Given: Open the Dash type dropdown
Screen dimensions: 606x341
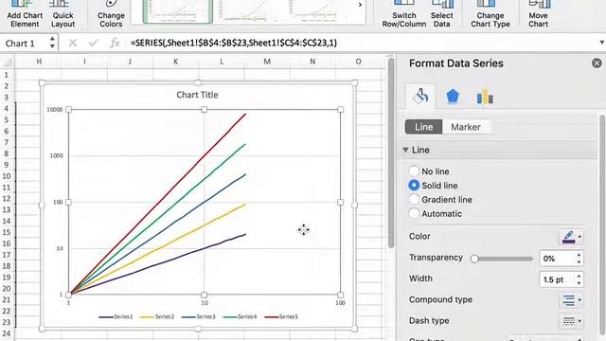Looking at the screenshot, I should click(571, 321).
